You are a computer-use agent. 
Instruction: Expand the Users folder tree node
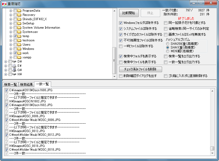[11, 45]
